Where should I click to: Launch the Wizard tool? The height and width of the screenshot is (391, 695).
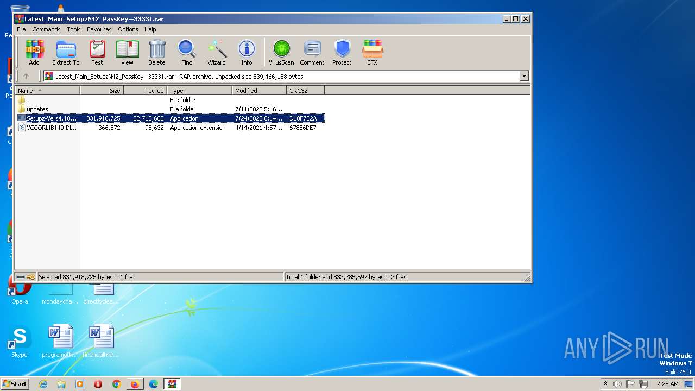pos(217,53)
